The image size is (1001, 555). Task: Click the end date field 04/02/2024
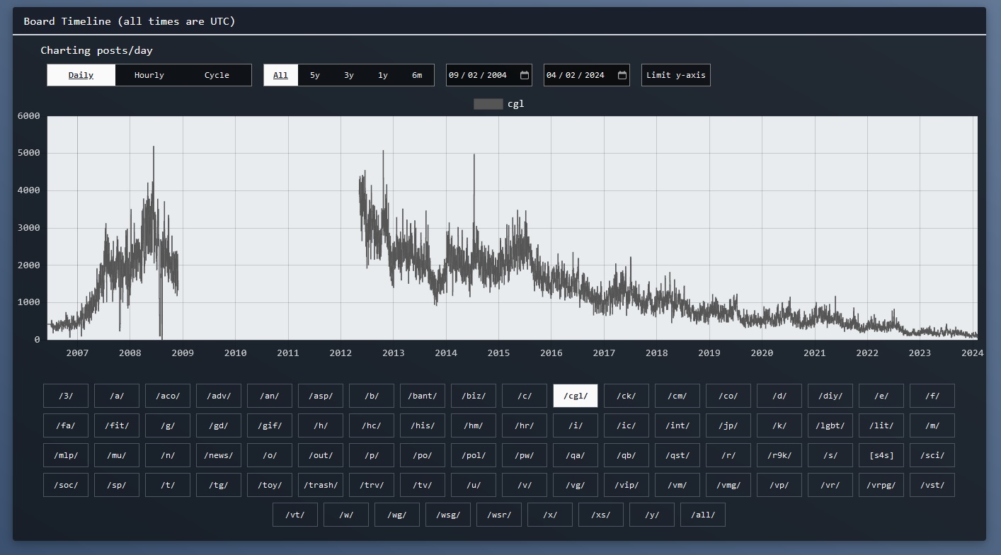pos(587,75)
